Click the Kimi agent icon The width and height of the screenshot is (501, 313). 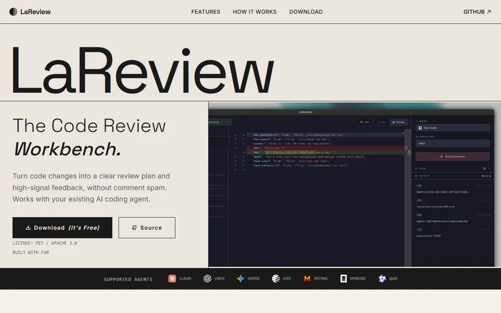point(276,279)
